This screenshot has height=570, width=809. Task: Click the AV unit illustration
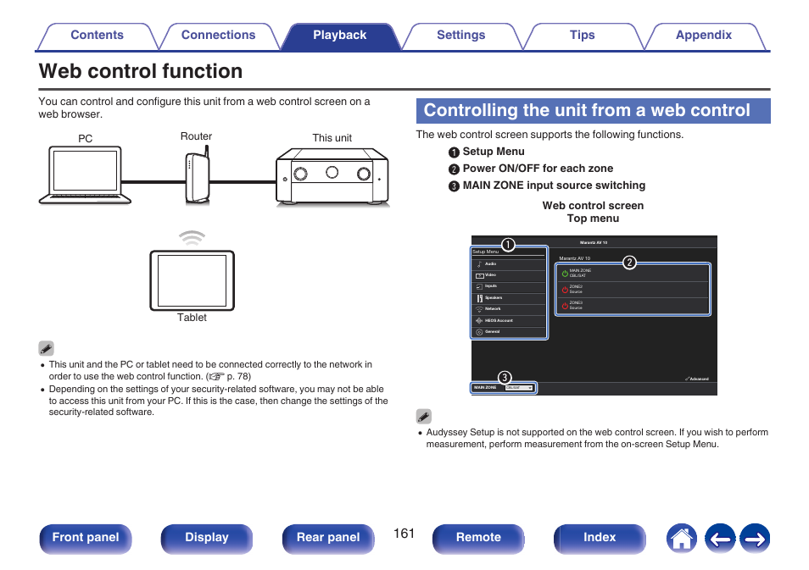point(332,177)
